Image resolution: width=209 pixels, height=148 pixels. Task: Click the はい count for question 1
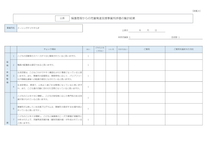[x=88, y=56]
